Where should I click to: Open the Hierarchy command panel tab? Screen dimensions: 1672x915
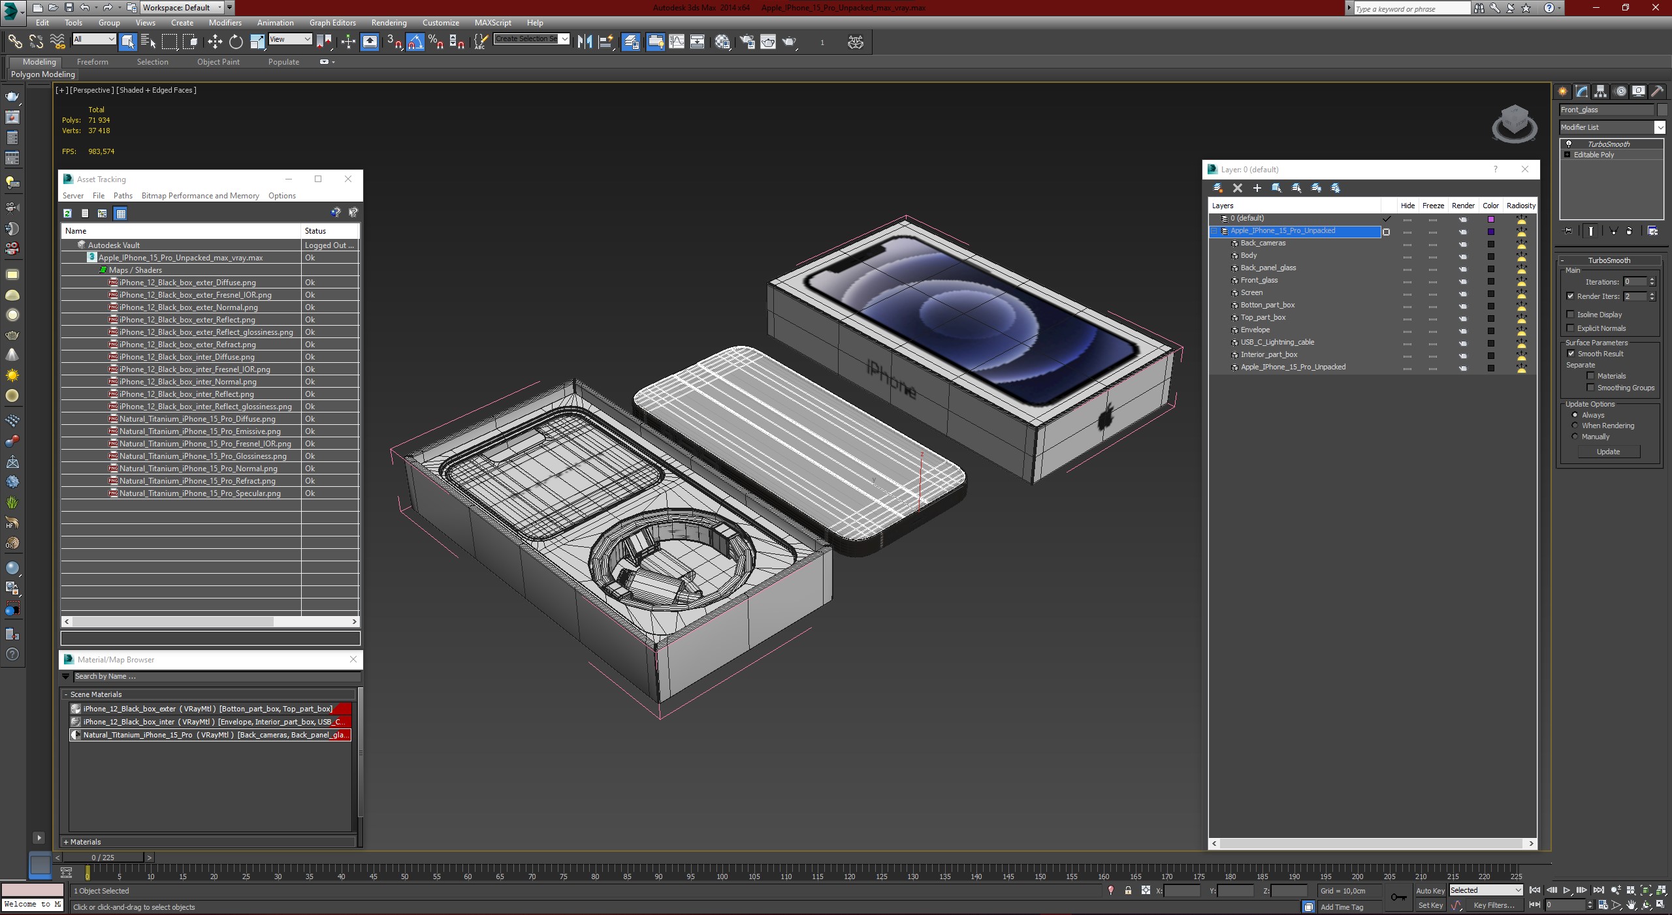point(1600,91)
